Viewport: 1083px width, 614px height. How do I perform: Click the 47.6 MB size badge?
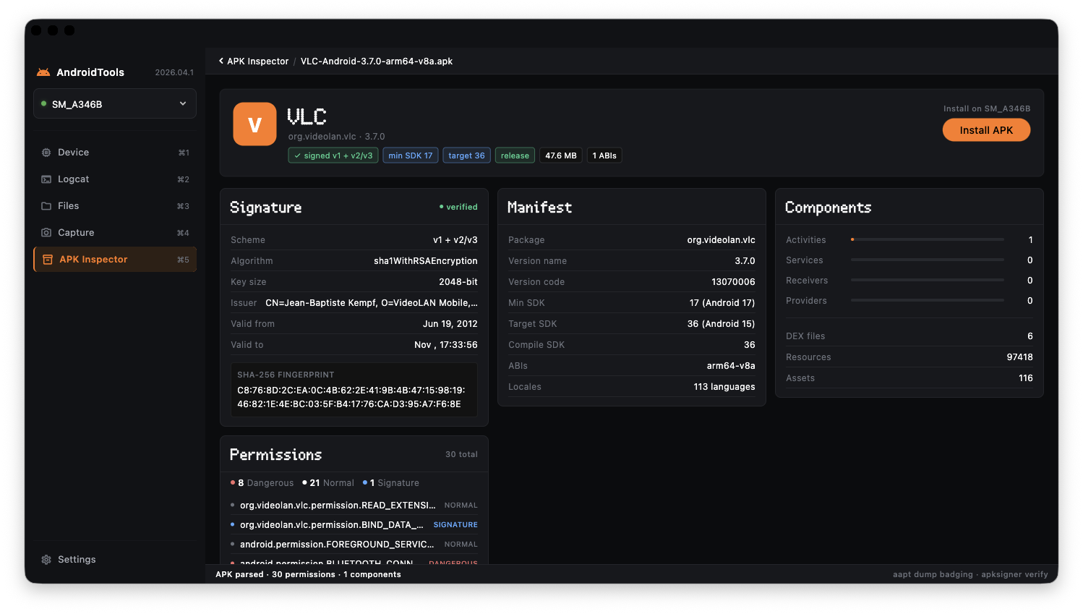tap(561, 155)
